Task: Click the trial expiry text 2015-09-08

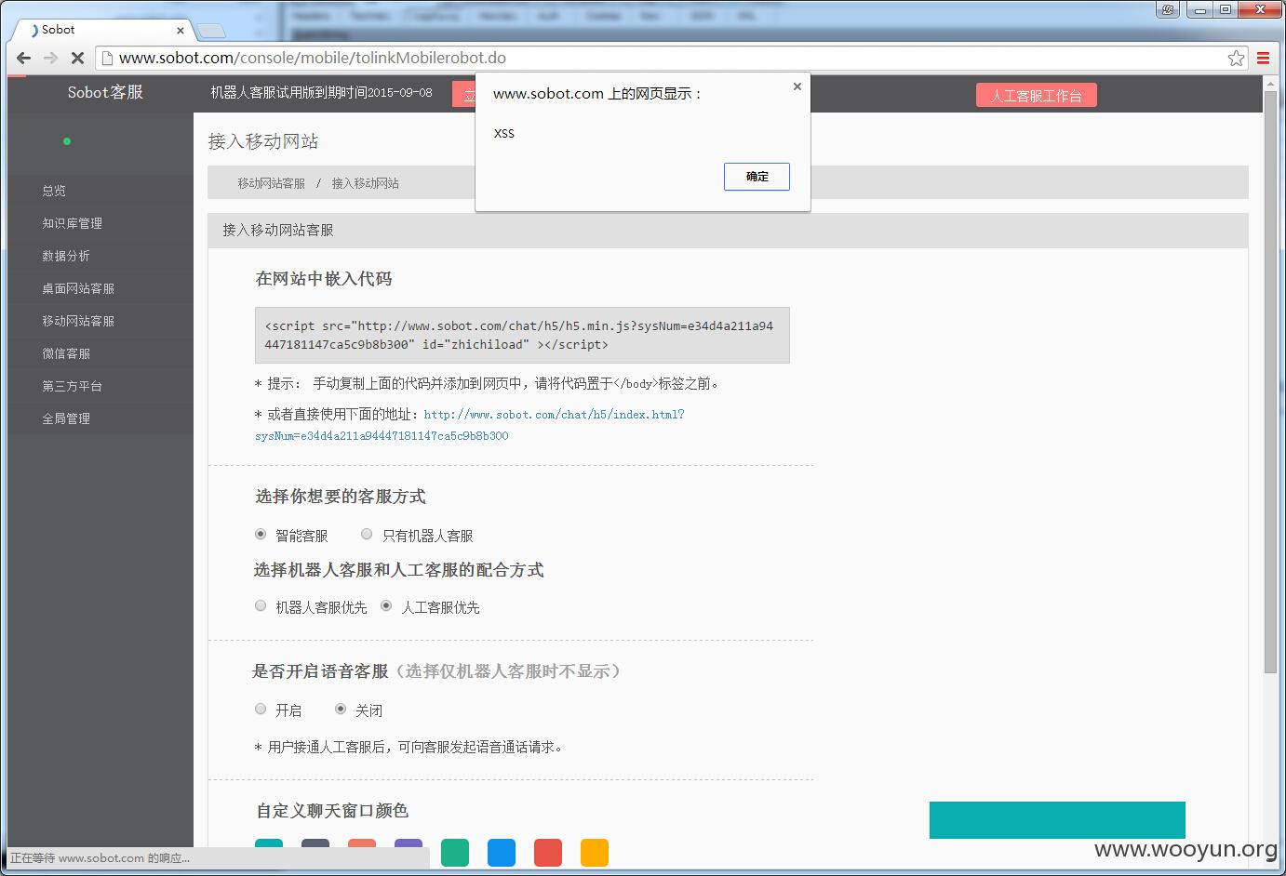Action: point(321,92)
